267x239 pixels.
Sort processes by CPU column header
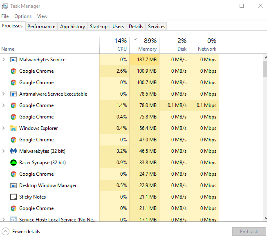[x=114, y=45]
